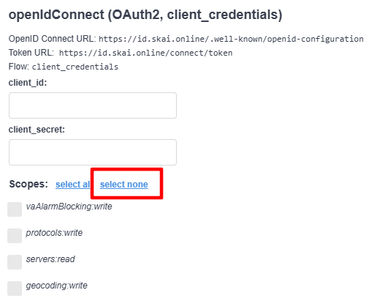Focus the client_secret text box
Screen dimensions: 366x301
(x=93, y=152)
